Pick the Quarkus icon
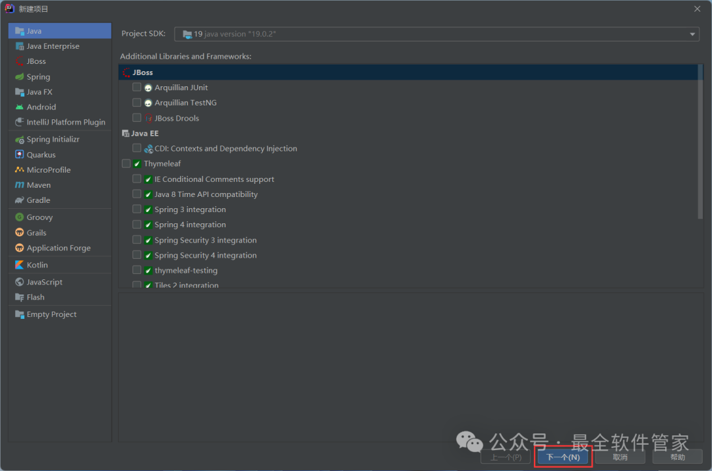Screen dimensions: 712x471 [20, 154]
